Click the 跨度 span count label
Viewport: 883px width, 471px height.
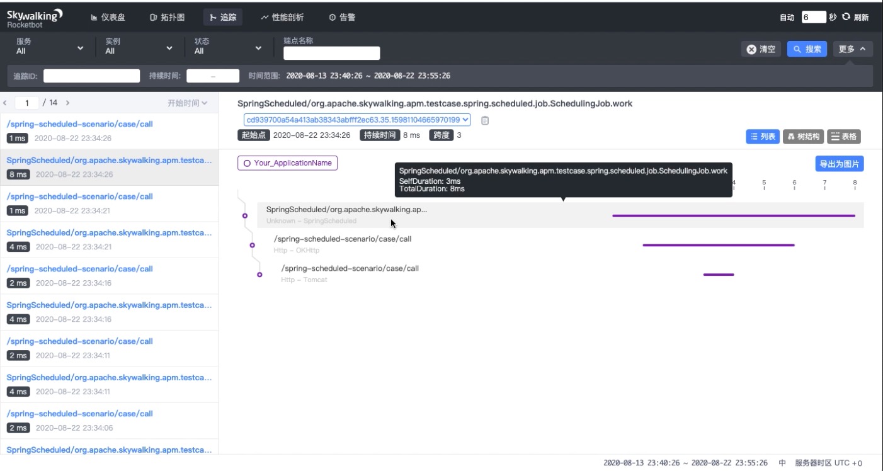(x=442, y=135)
